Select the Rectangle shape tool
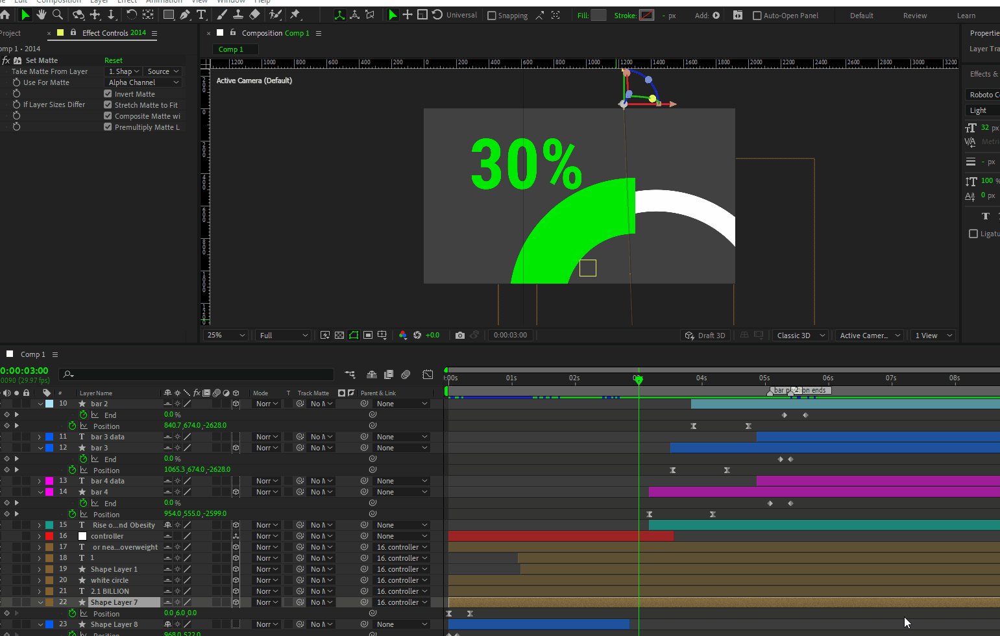 click(169, 14)
